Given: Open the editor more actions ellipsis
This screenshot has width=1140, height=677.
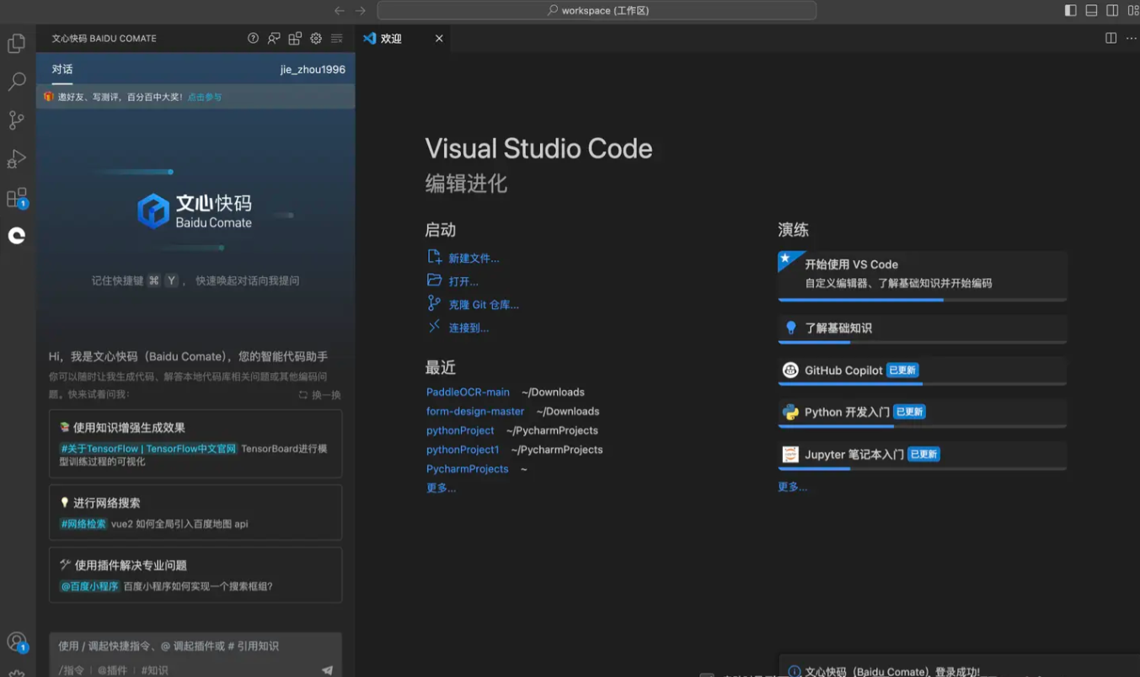Looking at the screenshot, I should click(x=1132, y=39).
